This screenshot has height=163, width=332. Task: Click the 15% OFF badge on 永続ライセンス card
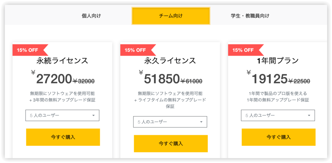[x=28, y=50]
